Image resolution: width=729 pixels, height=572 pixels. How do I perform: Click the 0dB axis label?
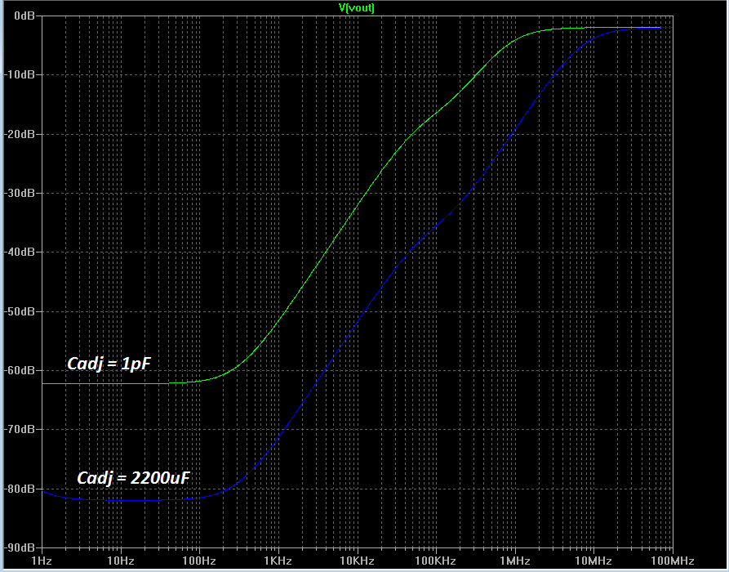tap(24, 16)
